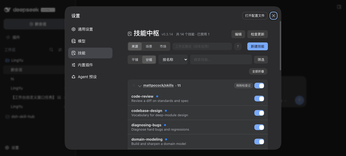The image size is (346, 156).
Task: Click the blue dot next to codebase-design
Action: (x=166, y=111)
